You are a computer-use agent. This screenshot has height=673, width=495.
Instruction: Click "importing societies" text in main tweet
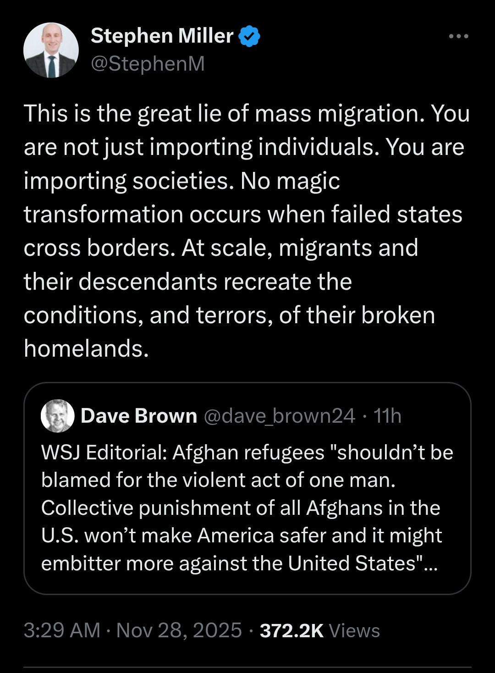[x=126, y=181]
